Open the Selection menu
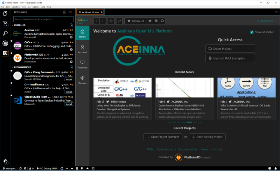Viewport: 280px width, 173px height. 15,7
